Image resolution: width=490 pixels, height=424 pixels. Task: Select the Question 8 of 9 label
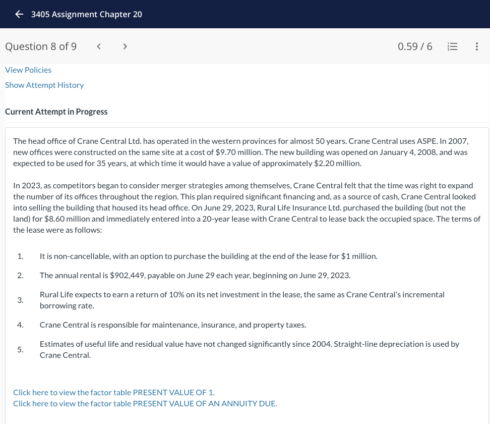pos(41,46)
